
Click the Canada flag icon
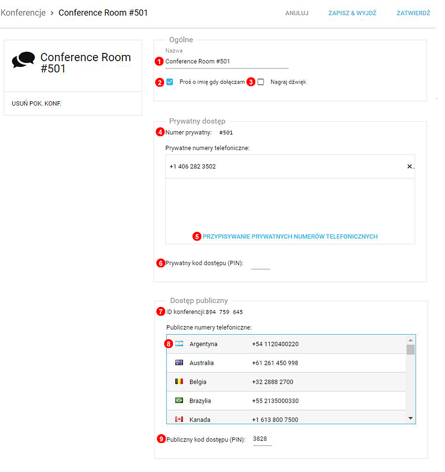[x=179, y=419]
